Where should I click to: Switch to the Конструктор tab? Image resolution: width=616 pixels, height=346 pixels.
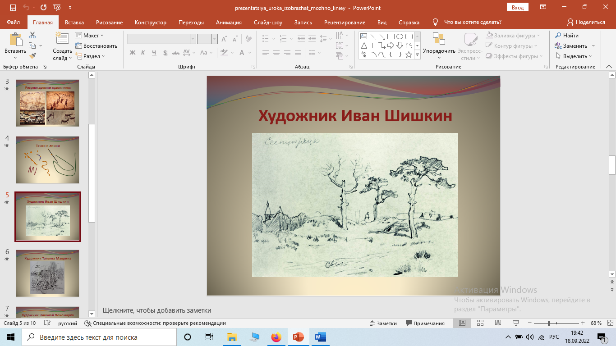click(151, 22)
